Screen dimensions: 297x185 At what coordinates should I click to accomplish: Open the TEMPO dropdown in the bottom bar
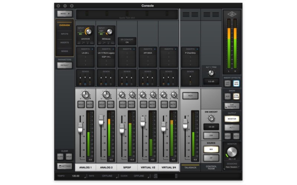click(85, 177)
